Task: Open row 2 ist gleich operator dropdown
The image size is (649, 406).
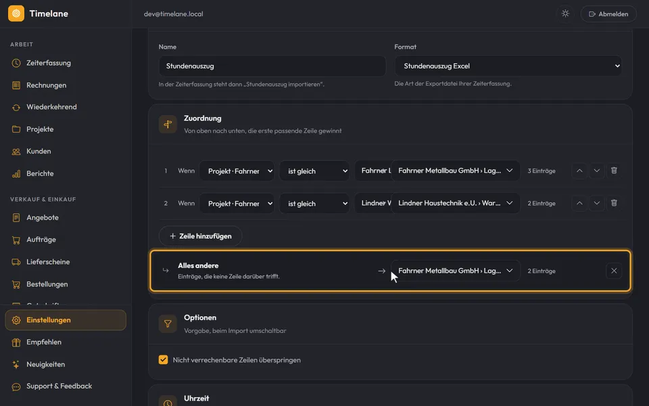Action: (314, 204)
